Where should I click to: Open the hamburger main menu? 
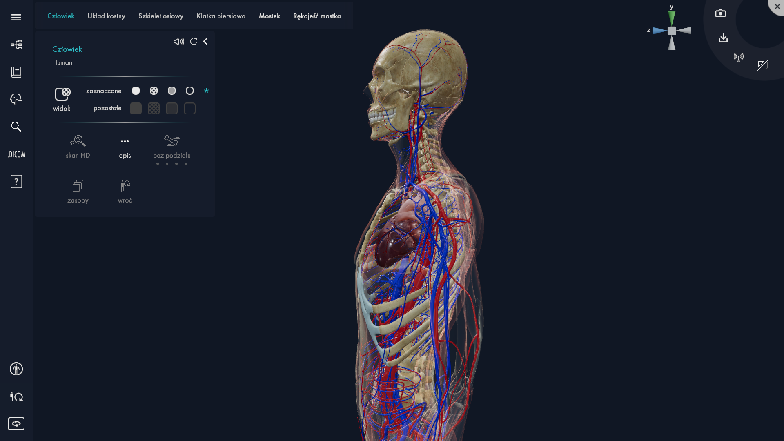[x=16, y=17]
